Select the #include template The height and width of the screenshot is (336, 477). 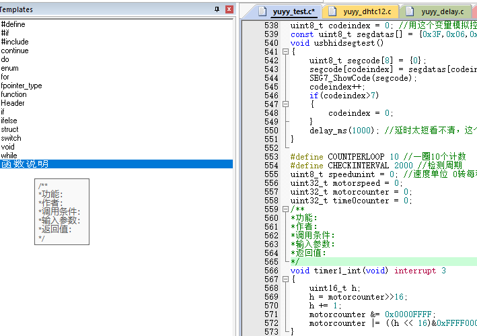116,42
